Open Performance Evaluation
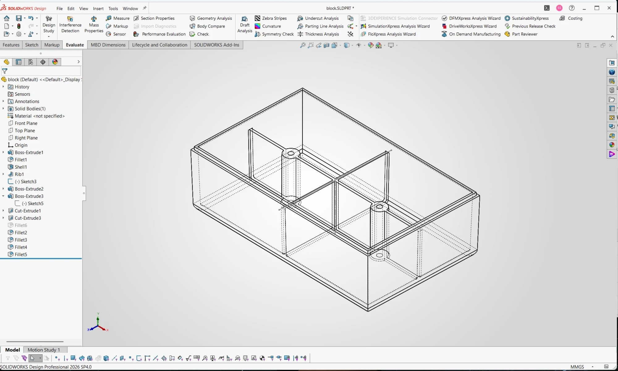This screenshot has width=618, height=371. point(159,34)
